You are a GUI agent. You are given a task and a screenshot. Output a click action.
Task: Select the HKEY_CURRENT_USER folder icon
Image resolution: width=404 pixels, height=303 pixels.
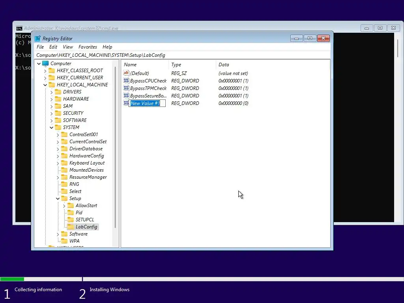(52, 78)
